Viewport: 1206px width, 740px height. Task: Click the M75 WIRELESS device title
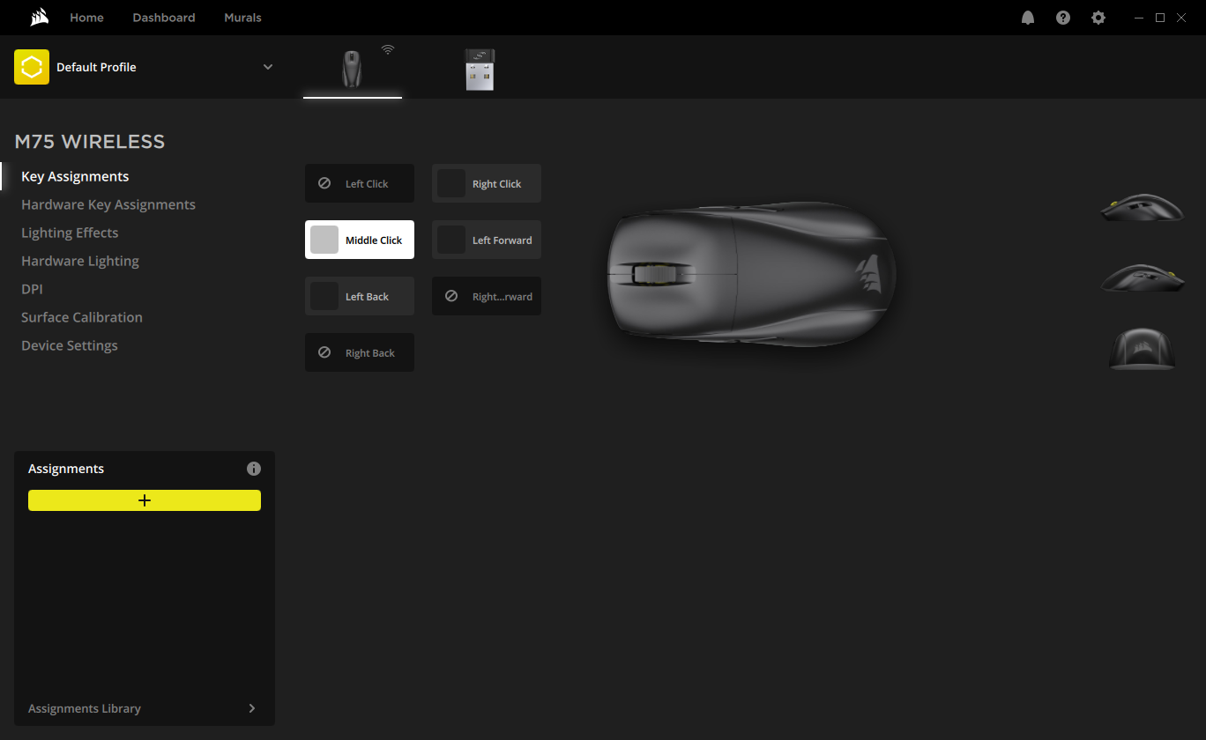click(90, 141)
